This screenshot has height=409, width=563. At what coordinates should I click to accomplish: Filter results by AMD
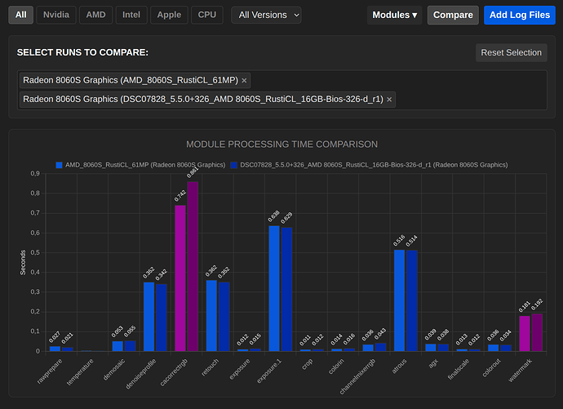[x=95, y=15]
